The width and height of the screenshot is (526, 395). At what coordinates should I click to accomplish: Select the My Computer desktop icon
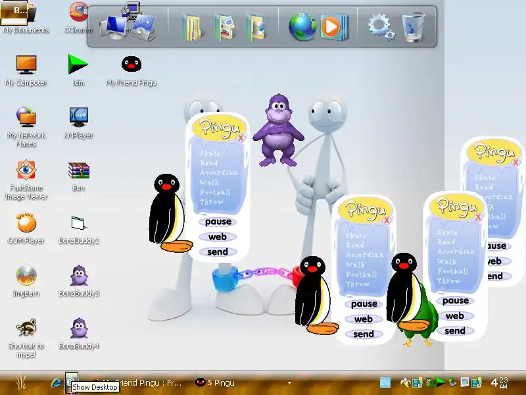pos(26,70)
